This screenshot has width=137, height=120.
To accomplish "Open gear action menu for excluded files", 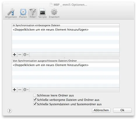I will coord(26,90).
